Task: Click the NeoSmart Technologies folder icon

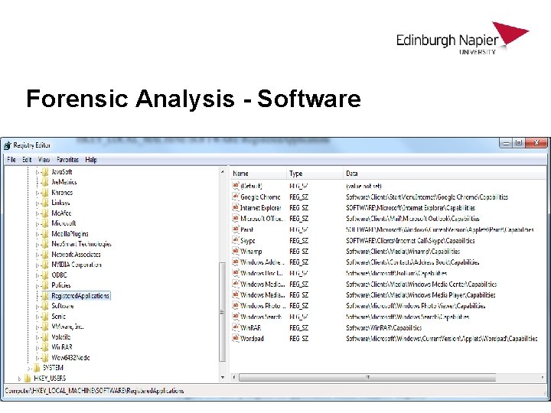Action: pos(45,244)
